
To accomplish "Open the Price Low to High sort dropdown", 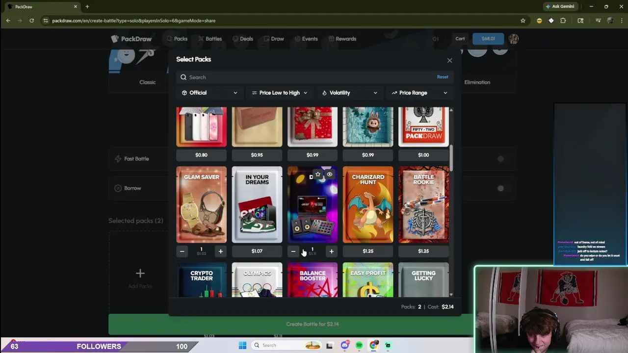I will point(279,93).
